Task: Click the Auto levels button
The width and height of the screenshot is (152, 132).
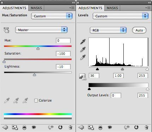Action: coord(139,30)
